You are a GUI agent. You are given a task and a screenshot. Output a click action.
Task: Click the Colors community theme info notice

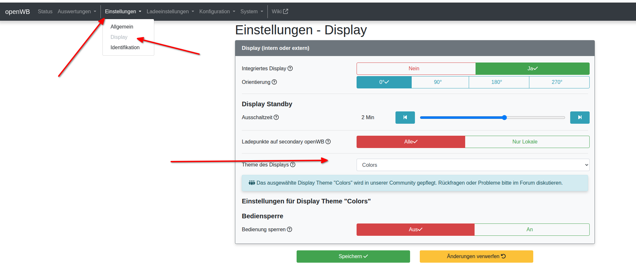tap(415, 183)
